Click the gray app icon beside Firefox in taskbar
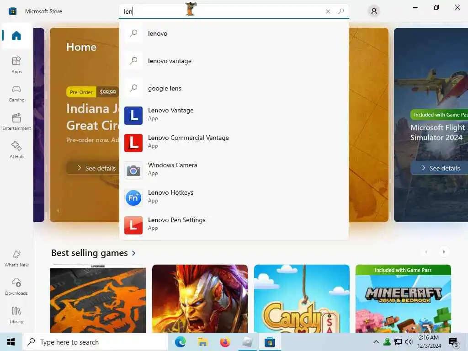 [x=247, y=342]
